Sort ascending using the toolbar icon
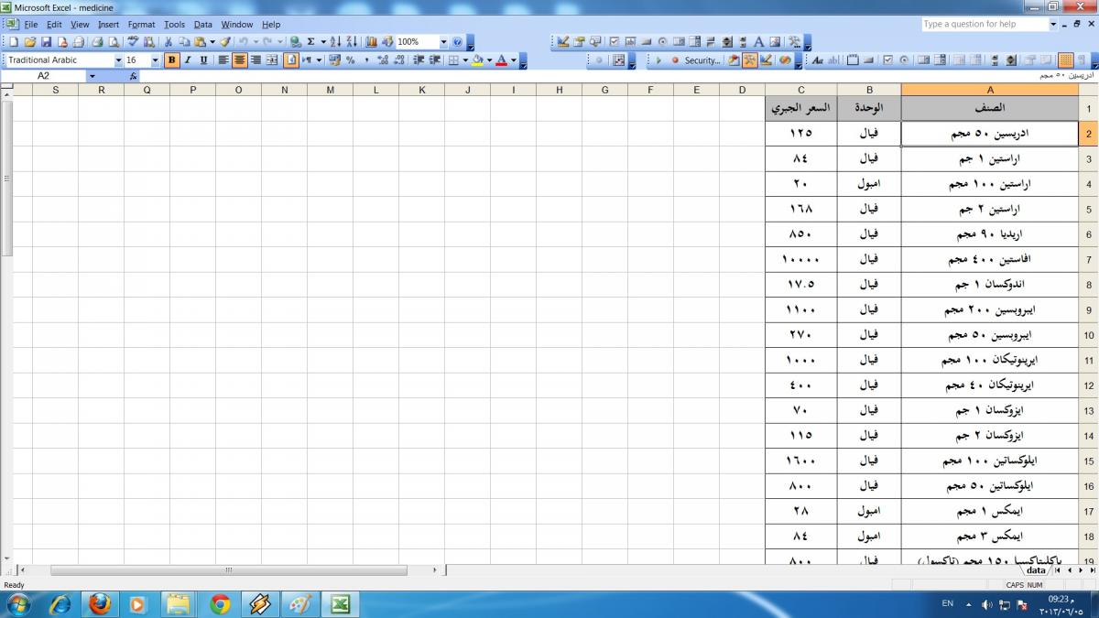 tap(335, 42)
